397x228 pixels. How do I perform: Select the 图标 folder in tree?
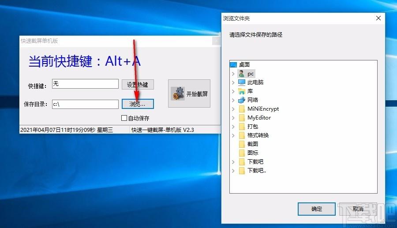coord(253,153)
